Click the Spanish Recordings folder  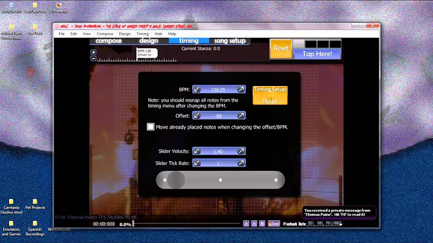35,229
